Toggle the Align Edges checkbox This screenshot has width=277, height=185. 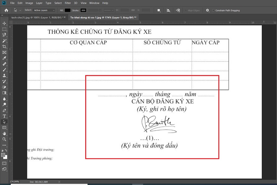[x=186, y=10]
